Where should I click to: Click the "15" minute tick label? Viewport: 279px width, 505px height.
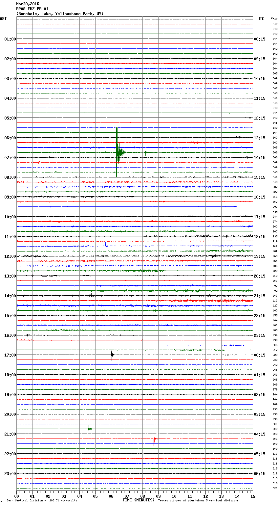coord(252,496)
